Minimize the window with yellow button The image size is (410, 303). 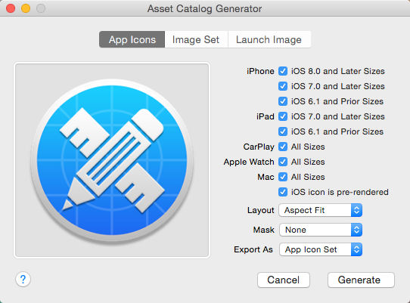[26, 8]
